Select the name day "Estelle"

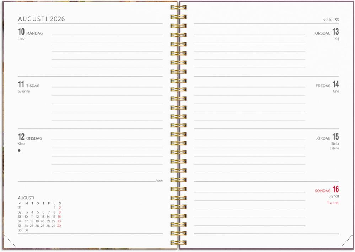[x=334, y=148]
